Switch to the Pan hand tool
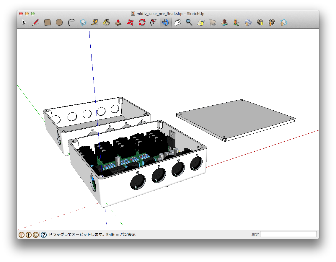This screenshot has height=262, width=336. pyautogui.click(x=177, y=22)
